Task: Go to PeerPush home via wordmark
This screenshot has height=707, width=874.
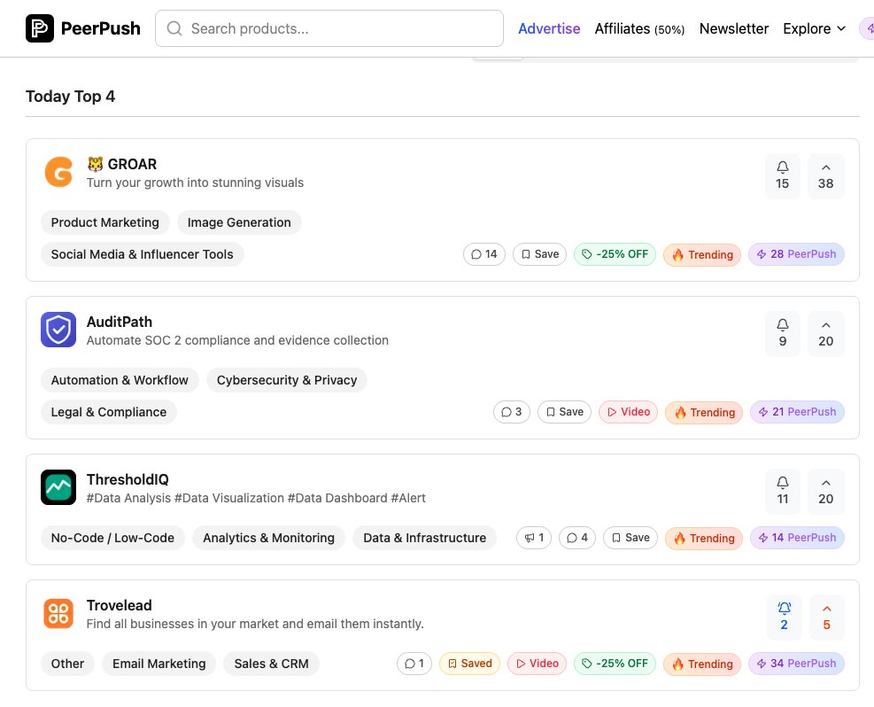Action: click(101, 28)
